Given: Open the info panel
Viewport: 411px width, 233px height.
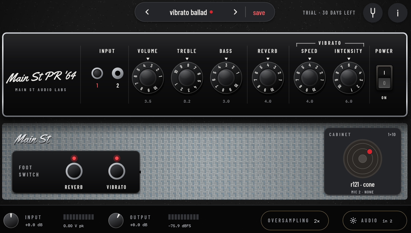Looking at the screenshot, I should 398,13.
